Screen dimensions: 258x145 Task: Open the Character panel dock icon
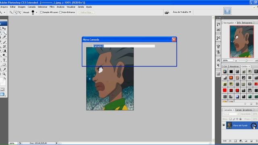tap(218, 60)
